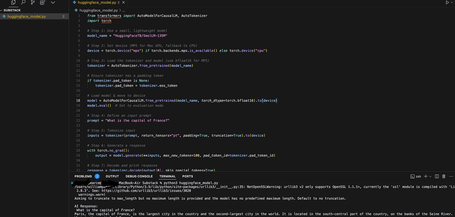The height and width of the screenshot is (217, 455).
Task: Create a new terminal with plus icon
Action: click(x=425, y=176)
